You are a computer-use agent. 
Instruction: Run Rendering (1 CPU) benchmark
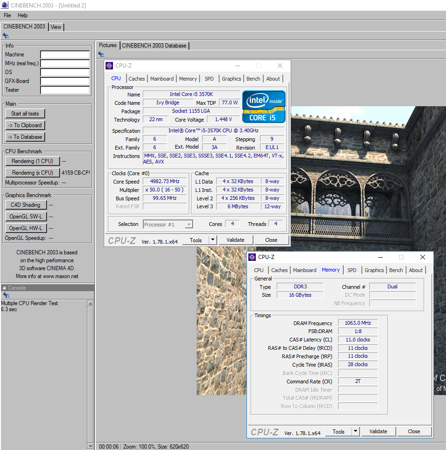33,161
